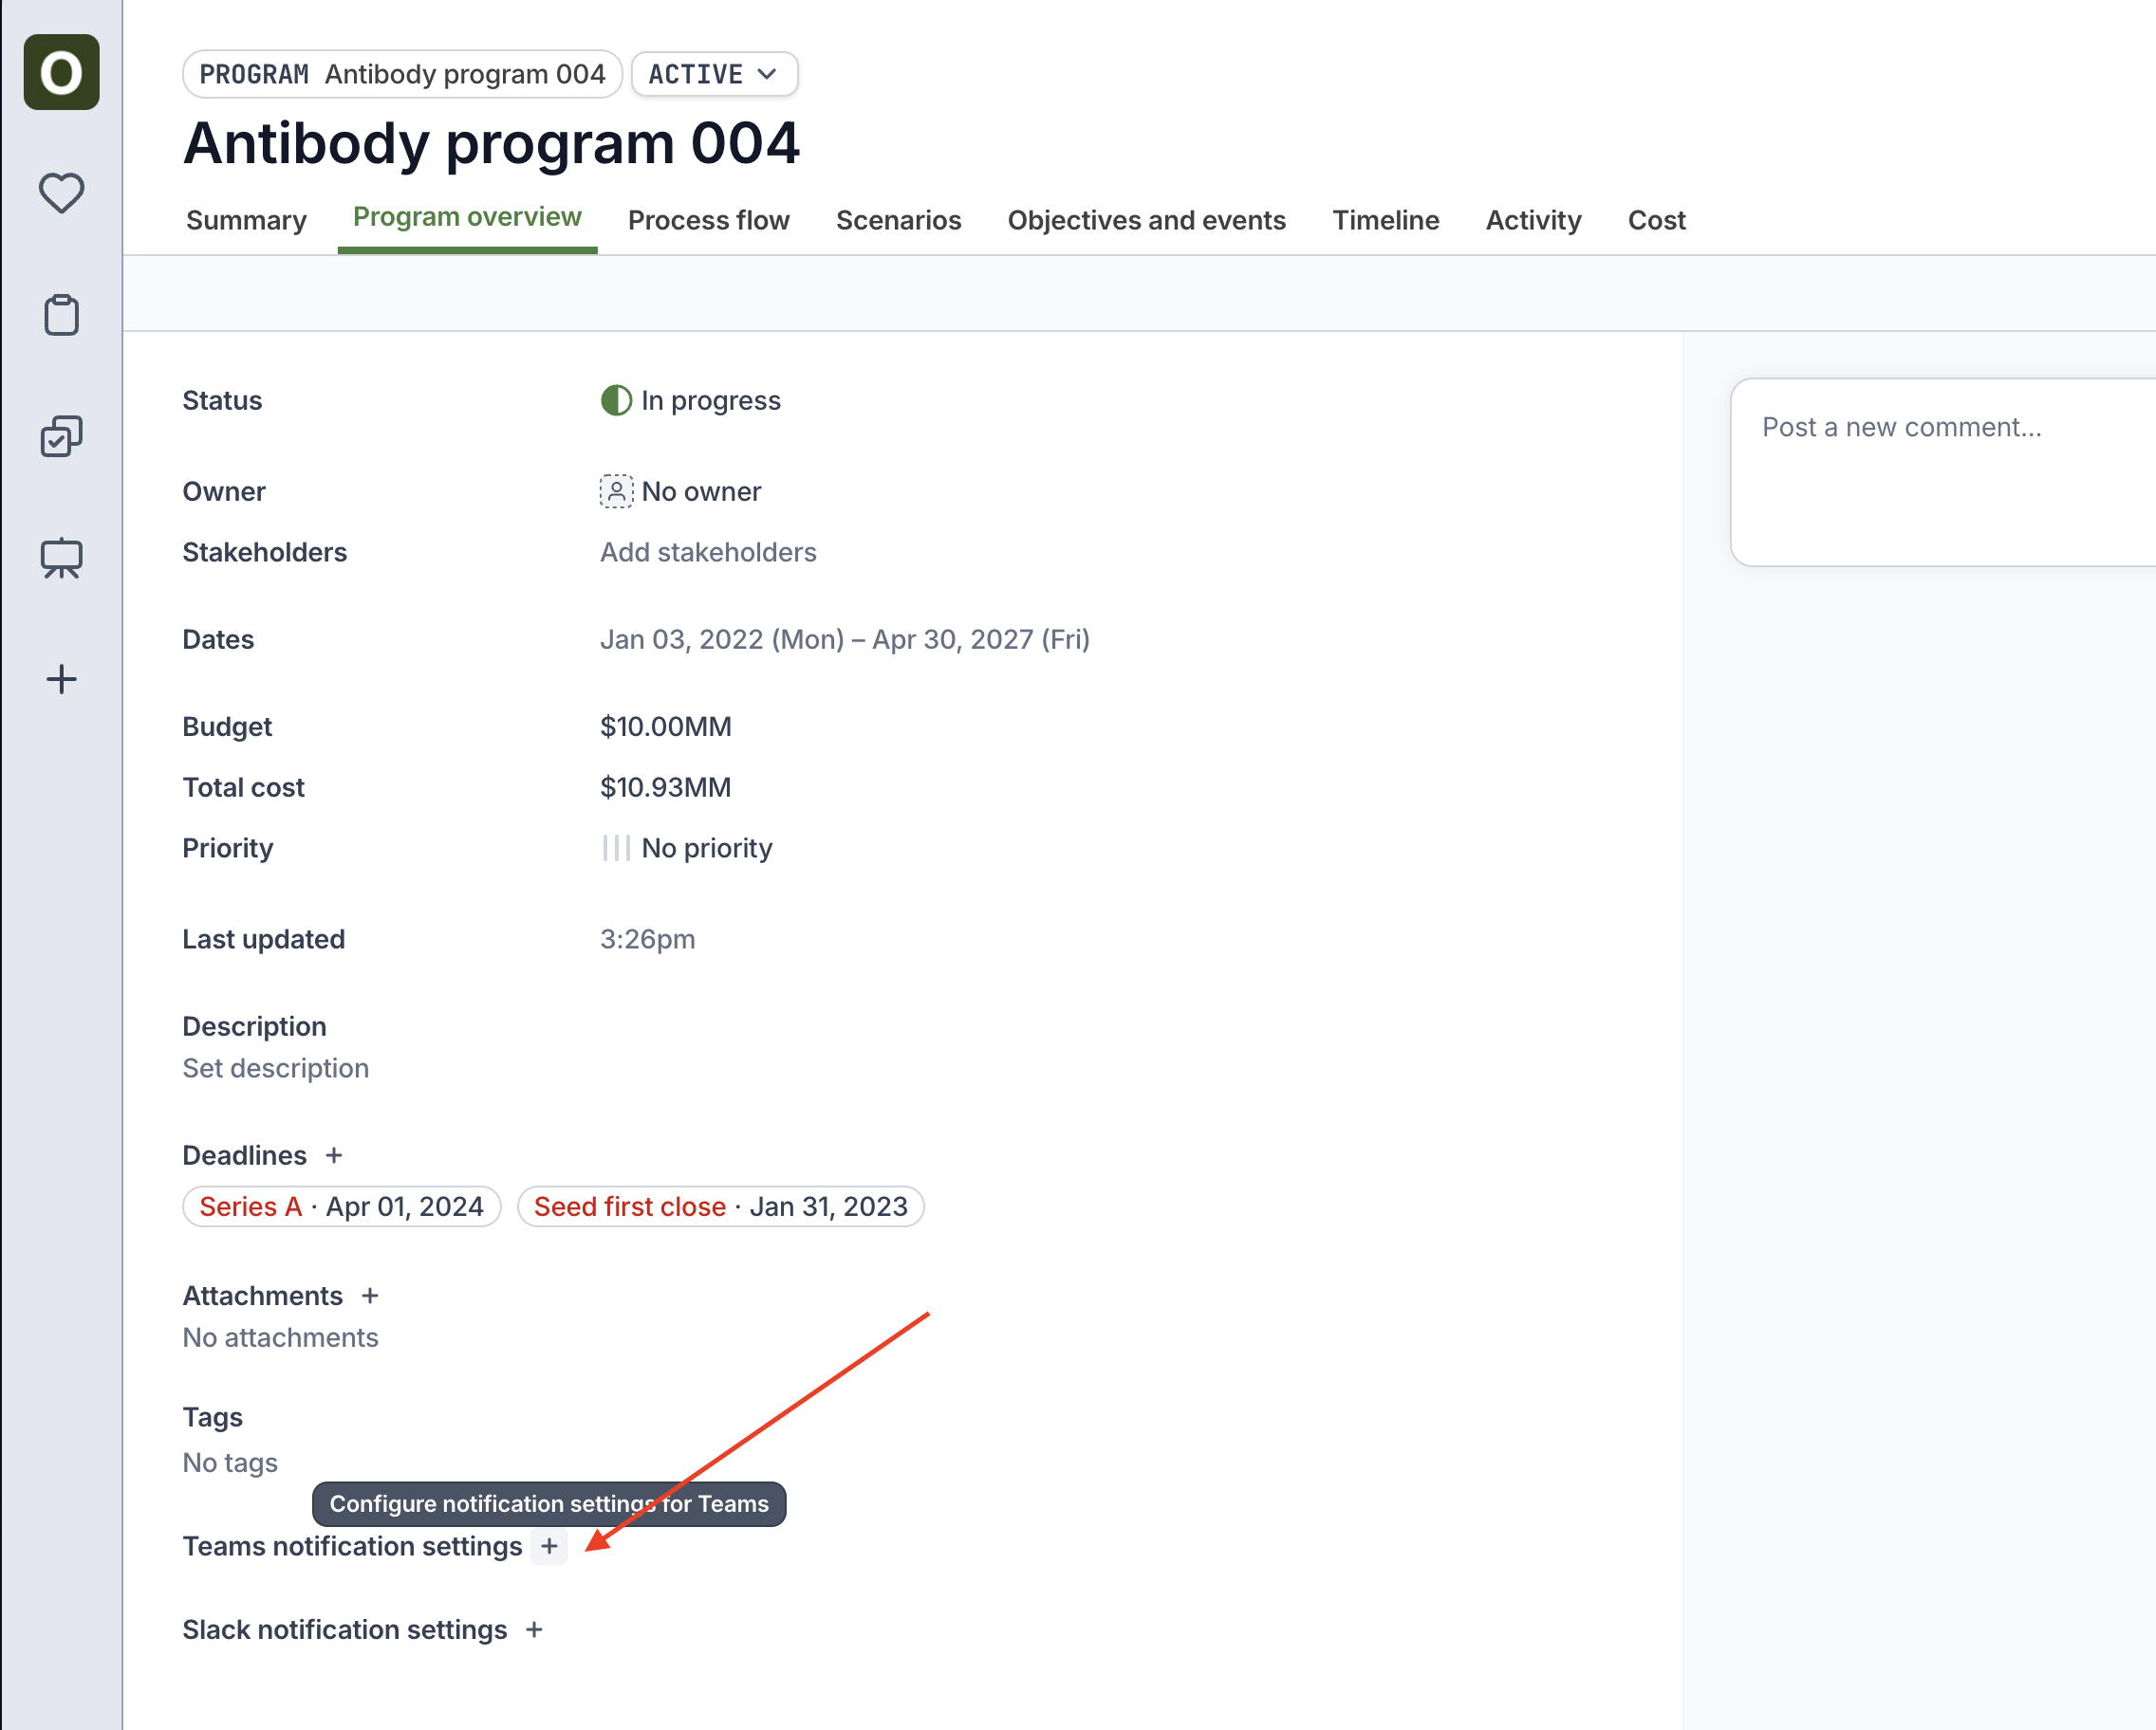This screenshot has height=1730, width=2156.
Task: Click Set description text
Action: click(275, 1068)
